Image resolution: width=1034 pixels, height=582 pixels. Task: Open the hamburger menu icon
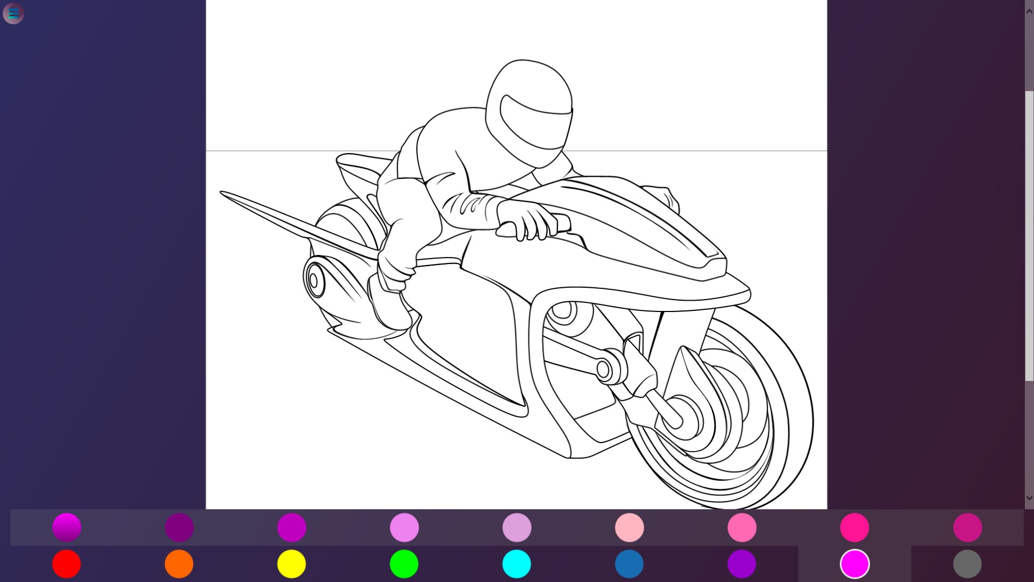coord(13,13)
